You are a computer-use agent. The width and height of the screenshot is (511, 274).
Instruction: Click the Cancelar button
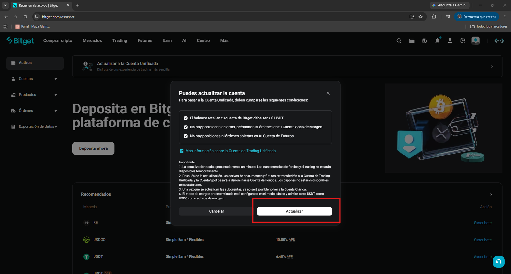(217, 211)
